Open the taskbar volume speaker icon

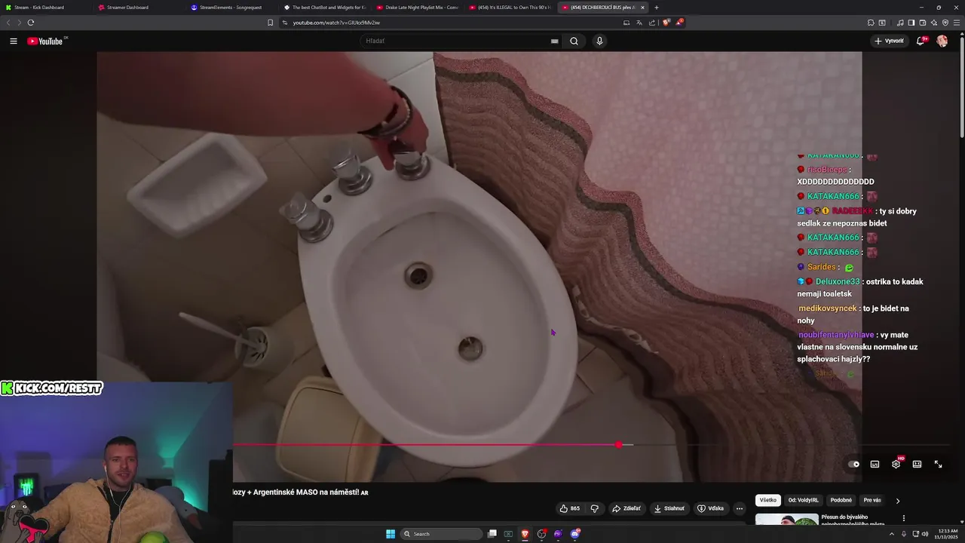click(x=925, y=534)
